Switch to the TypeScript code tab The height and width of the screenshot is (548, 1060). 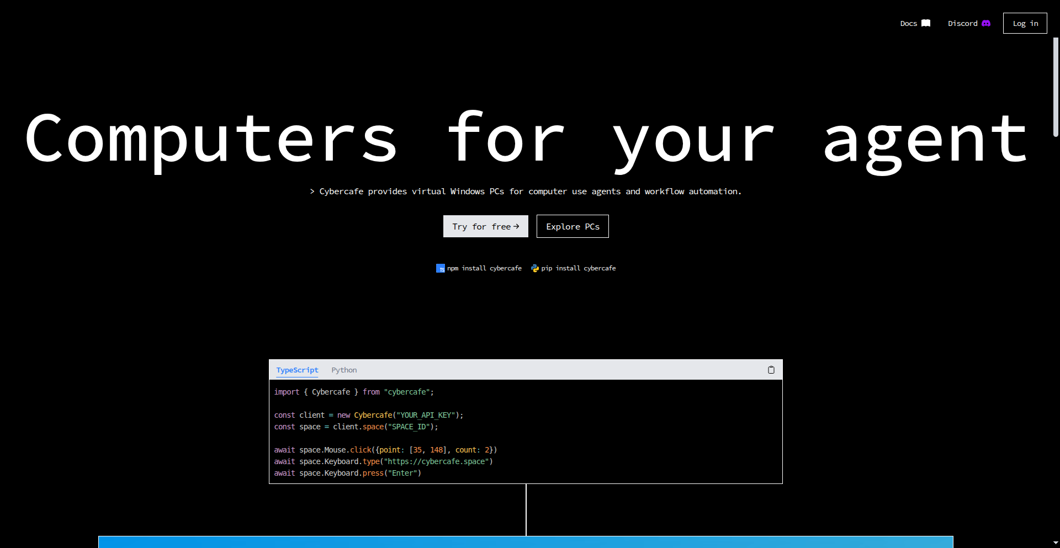(297, 370)
